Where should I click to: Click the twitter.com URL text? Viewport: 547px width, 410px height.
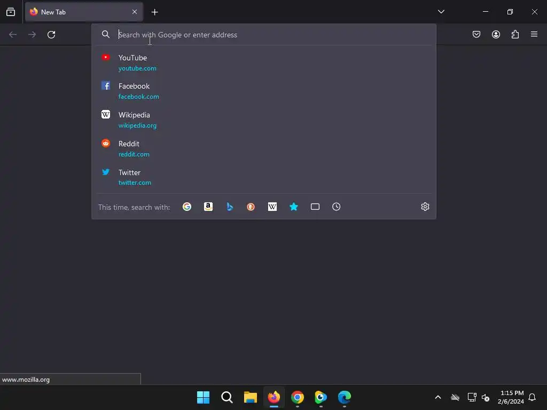pyautogui.click(x=135, y=183)
